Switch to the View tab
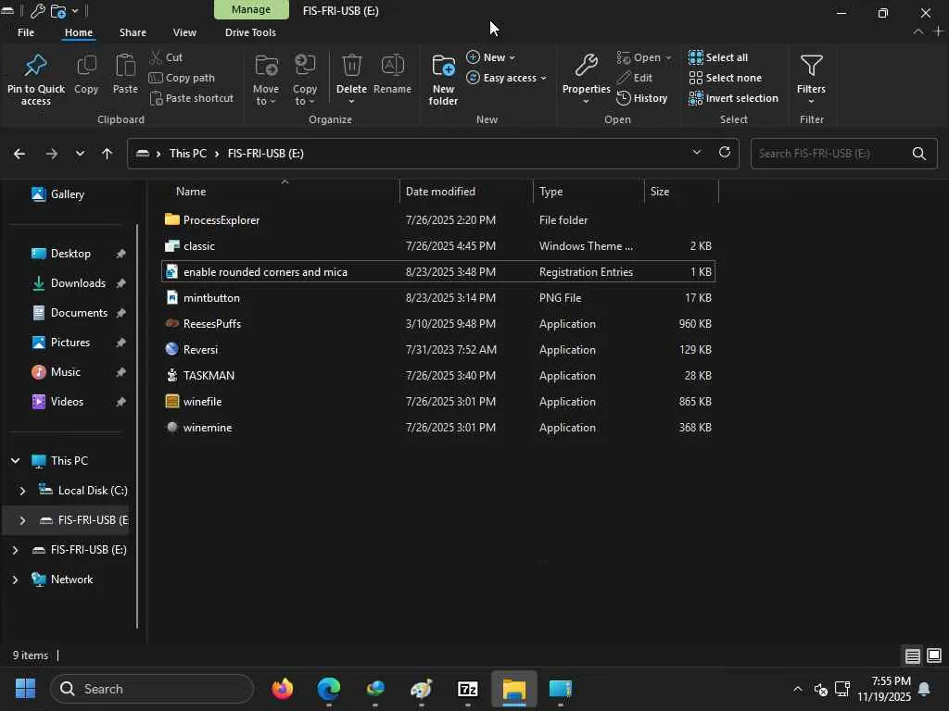Viewport: 949px width, 711px height. tap(184, 32)
